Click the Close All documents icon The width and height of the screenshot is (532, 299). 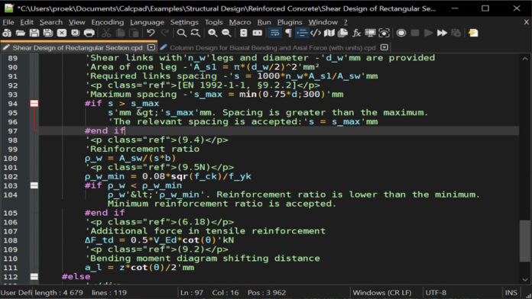(75, 33)
